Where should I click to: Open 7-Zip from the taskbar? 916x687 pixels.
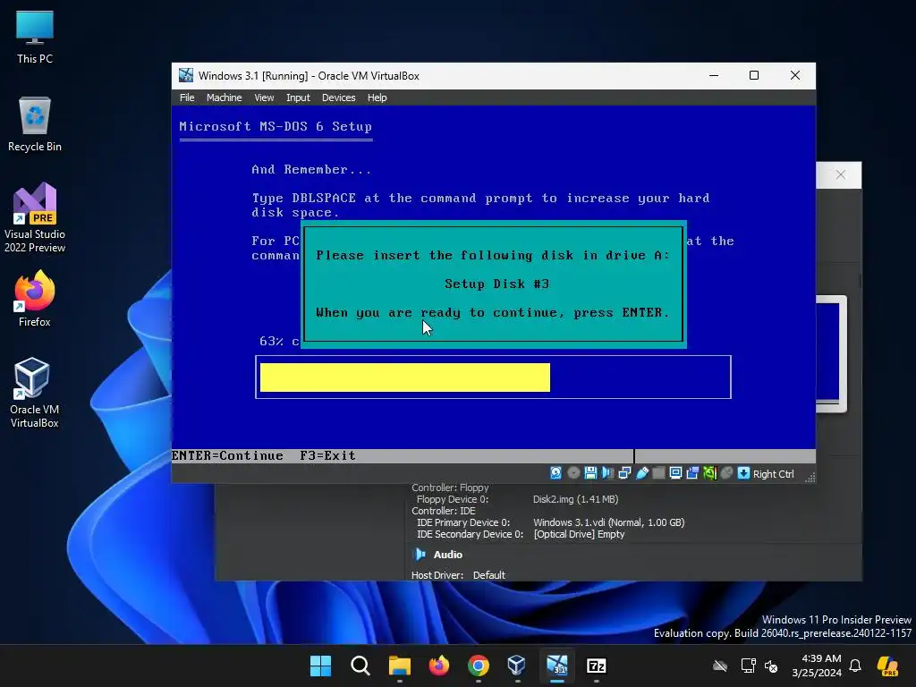pyautogui.click(x=597, y=666)
